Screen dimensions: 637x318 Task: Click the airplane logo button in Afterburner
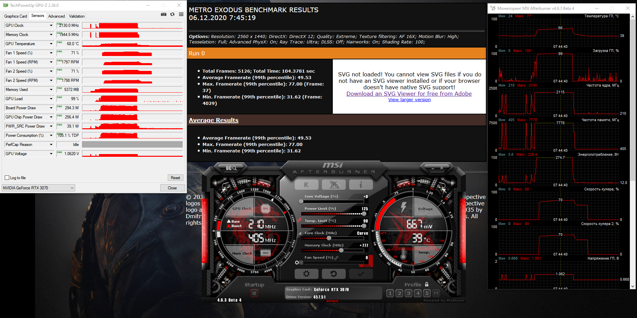point(333,185)
